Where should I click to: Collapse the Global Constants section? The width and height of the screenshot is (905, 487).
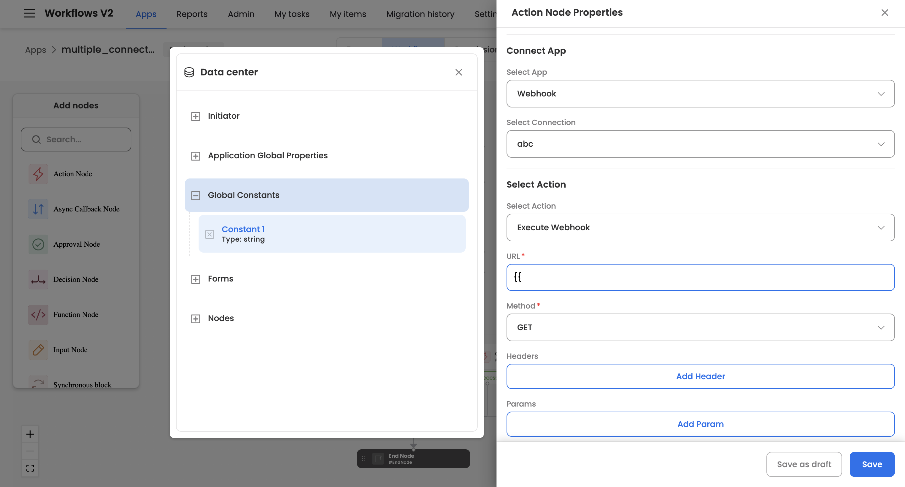(x=196, y=195)
